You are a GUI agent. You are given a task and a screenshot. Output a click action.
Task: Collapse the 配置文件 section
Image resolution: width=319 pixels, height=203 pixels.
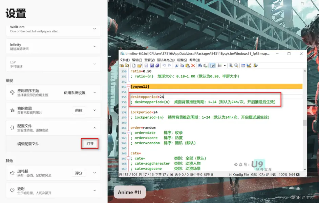tap(94, 128)
